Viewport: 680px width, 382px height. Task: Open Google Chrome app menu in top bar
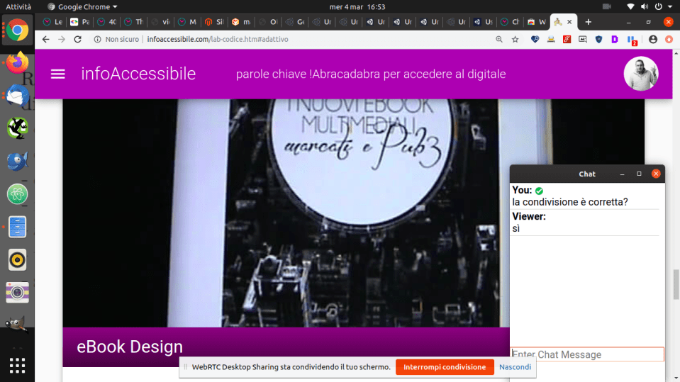click(x=82, y=6)
